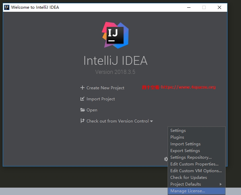Select Export Settings menu entry

pyautogui.click(x=197, y=151)
